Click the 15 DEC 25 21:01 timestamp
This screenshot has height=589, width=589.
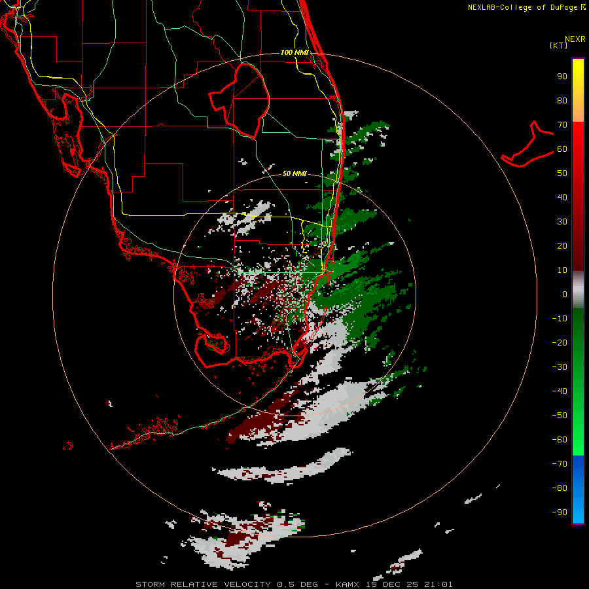tap(410, 584)
